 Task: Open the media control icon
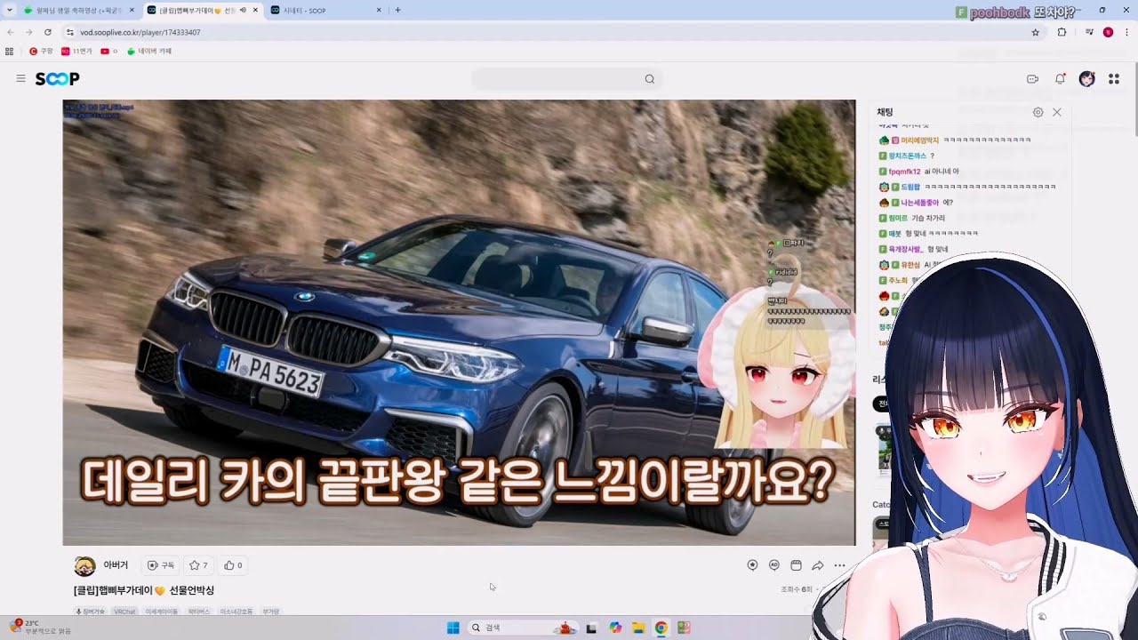[1089, 32]
